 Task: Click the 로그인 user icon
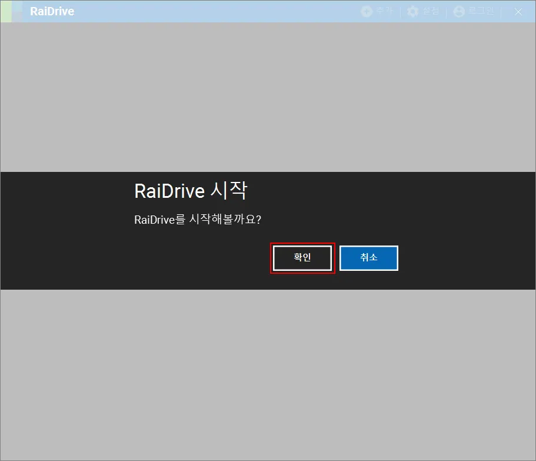(459, 12)
